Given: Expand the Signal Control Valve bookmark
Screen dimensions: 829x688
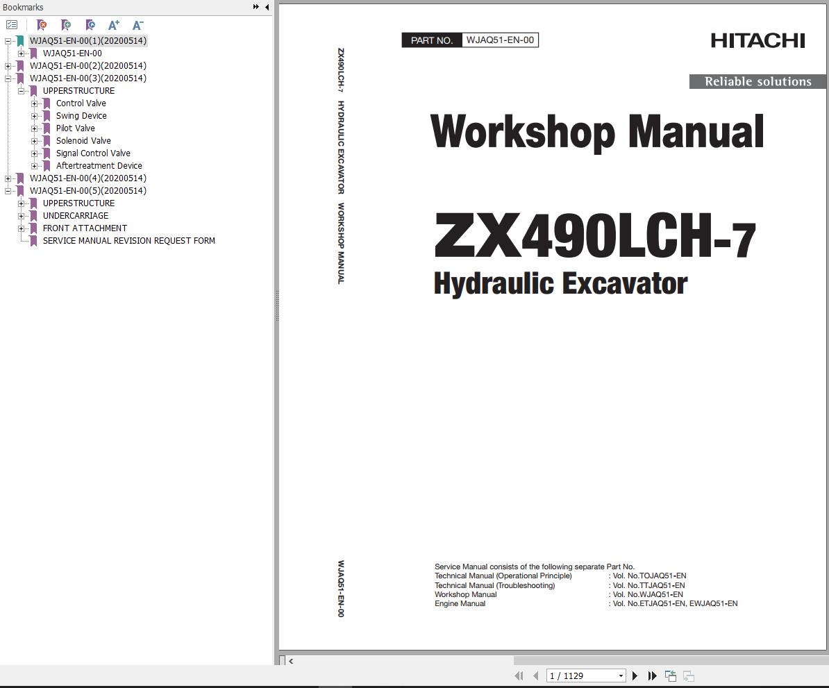Looking at the screenshot, I should point(34,153).
